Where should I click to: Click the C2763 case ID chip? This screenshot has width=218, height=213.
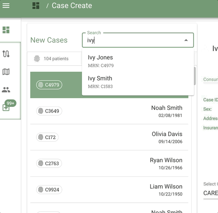[49, 164]
